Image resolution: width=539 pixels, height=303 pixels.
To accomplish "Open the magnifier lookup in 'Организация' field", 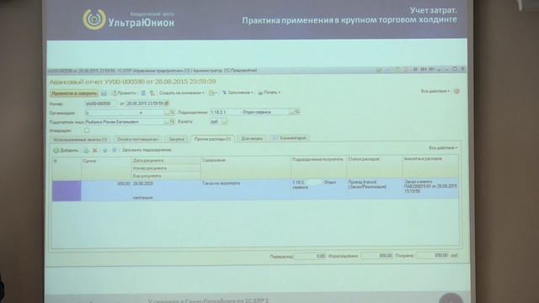I will (x=172, y=112).
